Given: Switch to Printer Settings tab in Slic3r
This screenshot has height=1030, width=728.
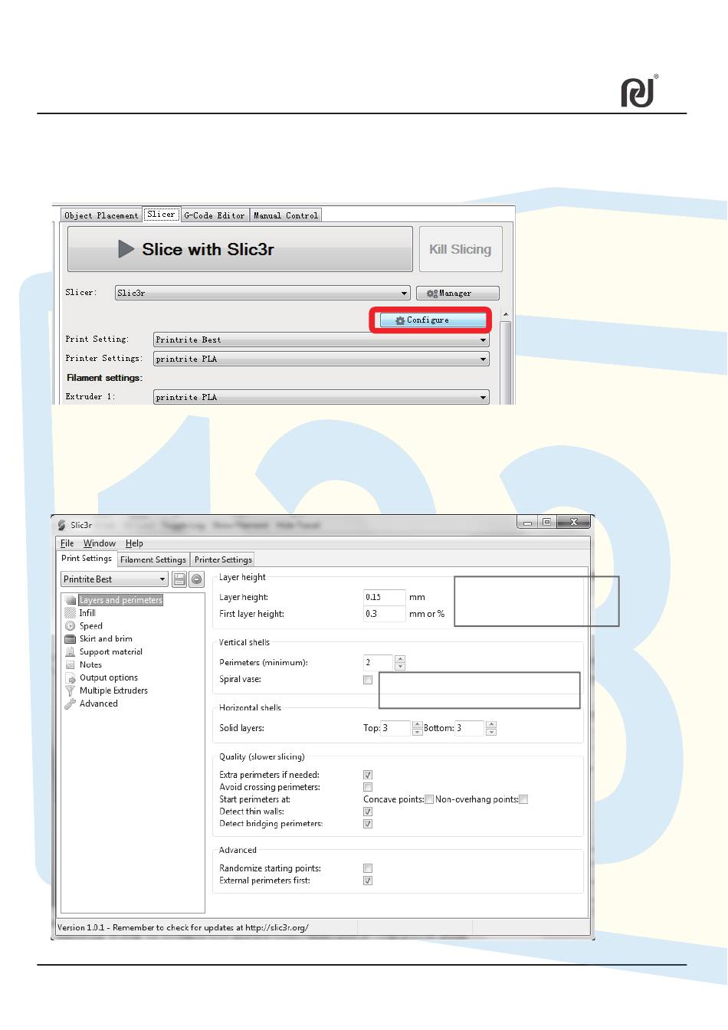Looking at the screenshot, I should [x=223, y=559].
